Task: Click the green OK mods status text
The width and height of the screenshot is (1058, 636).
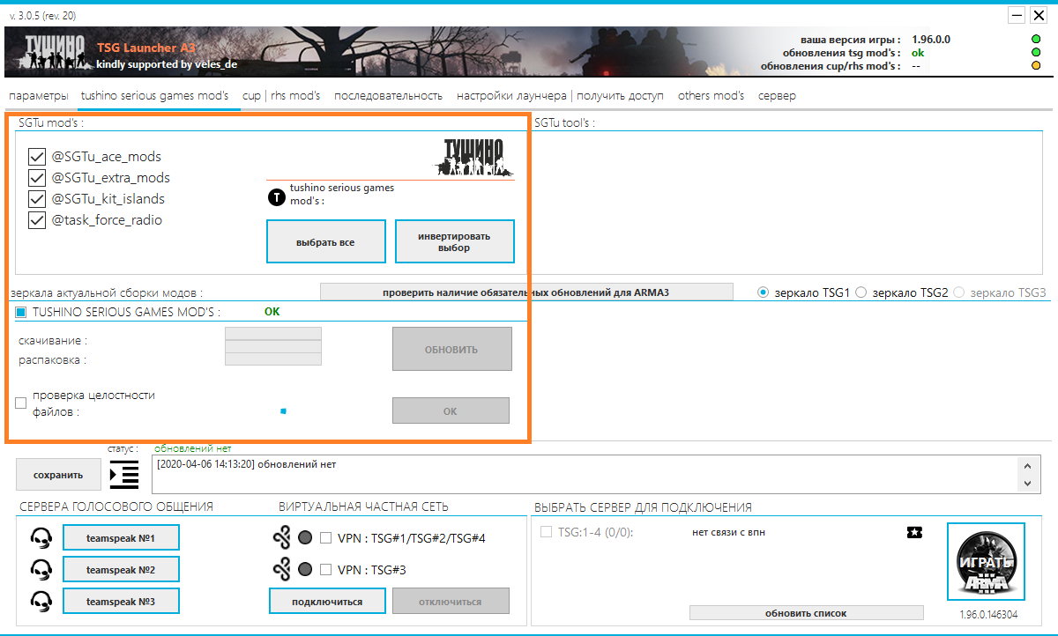Action: point(272,312)
